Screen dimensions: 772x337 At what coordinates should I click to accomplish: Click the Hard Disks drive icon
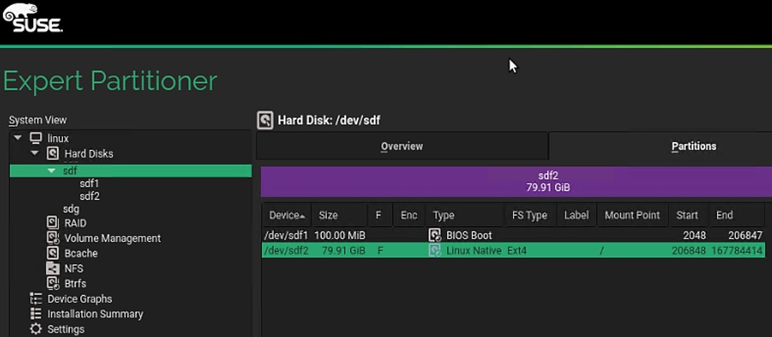tap(53, 153)
